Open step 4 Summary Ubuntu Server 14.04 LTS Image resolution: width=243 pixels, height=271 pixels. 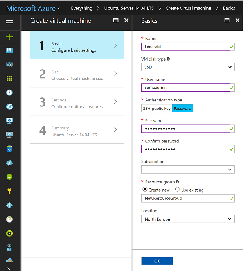click(x=77, y=129)
